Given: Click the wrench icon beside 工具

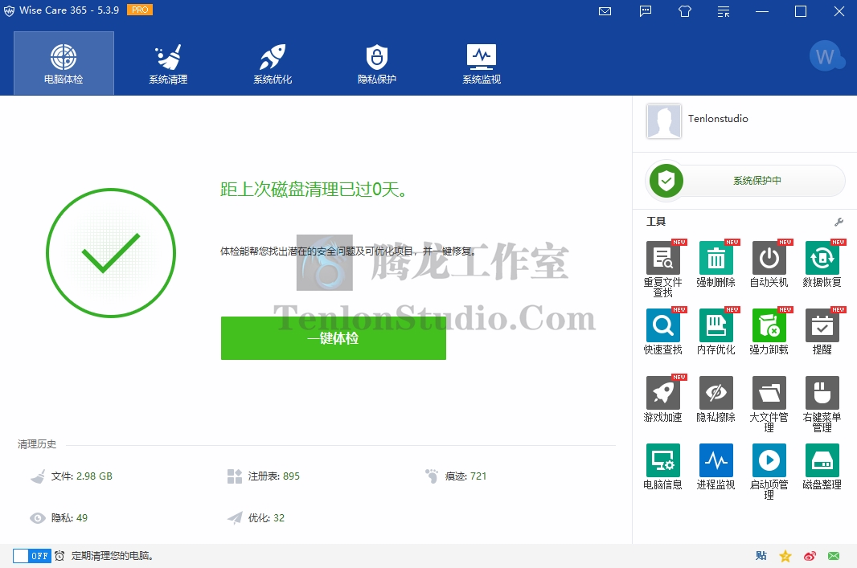Looking at the screenshot, I should [839, 222].
